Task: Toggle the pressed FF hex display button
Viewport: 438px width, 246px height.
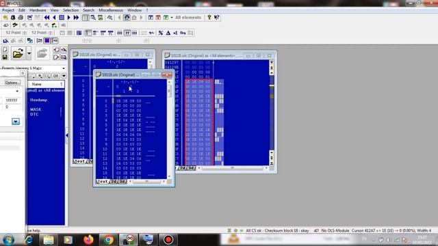Action: 127,33
